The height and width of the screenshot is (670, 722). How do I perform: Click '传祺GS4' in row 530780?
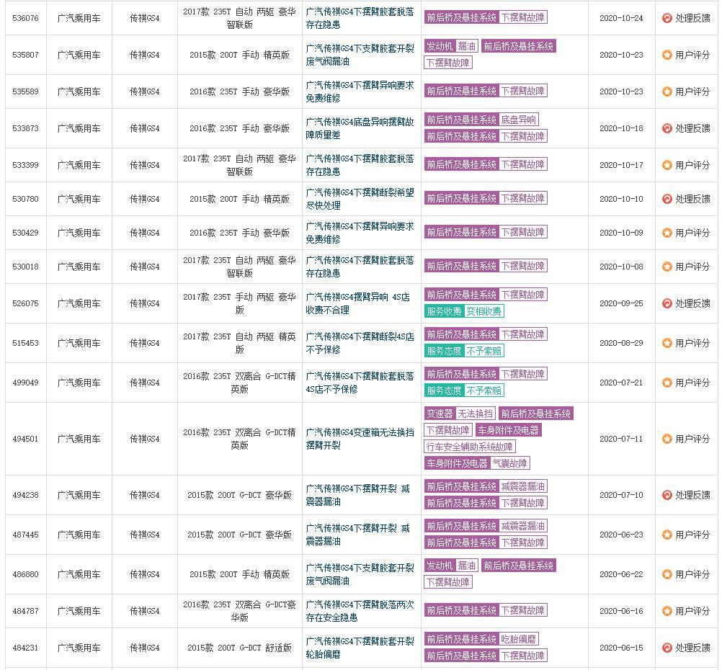[x=145, y=199]
